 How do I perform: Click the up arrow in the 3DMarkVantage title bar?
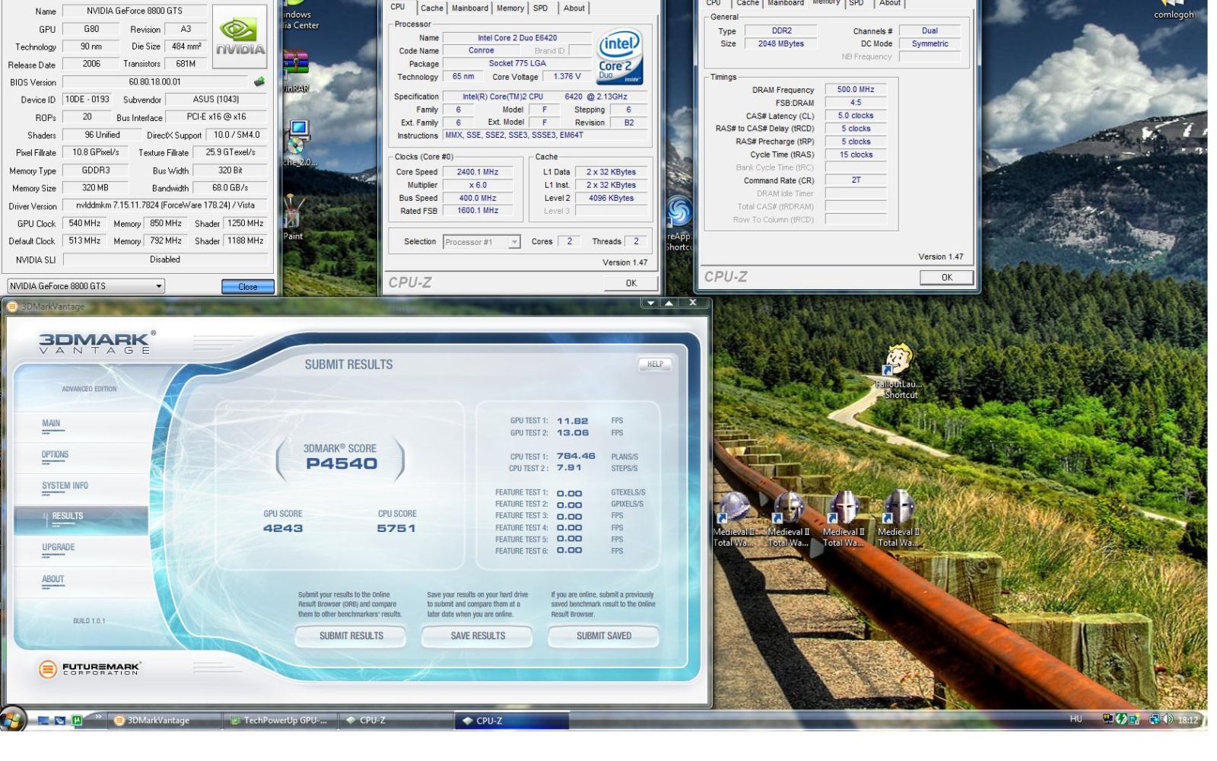pos(669,303)
